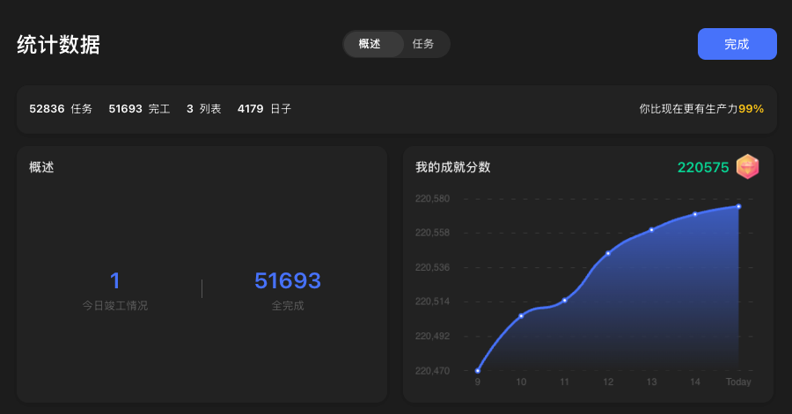Click the 220575 achievement score
Viewport: 792px width, 414px height.
tap(703, 167)
